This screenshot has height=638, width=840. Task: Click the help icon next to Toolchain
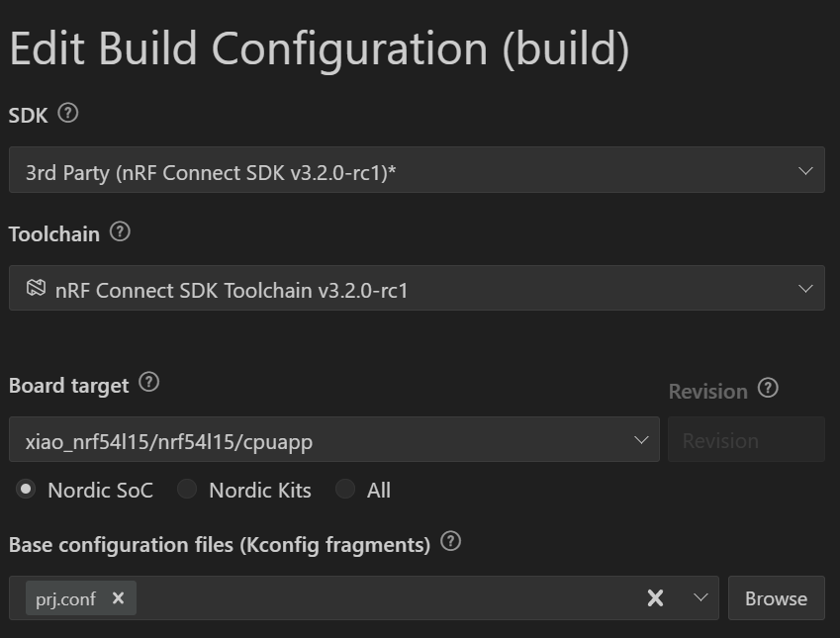pos(120,231)
